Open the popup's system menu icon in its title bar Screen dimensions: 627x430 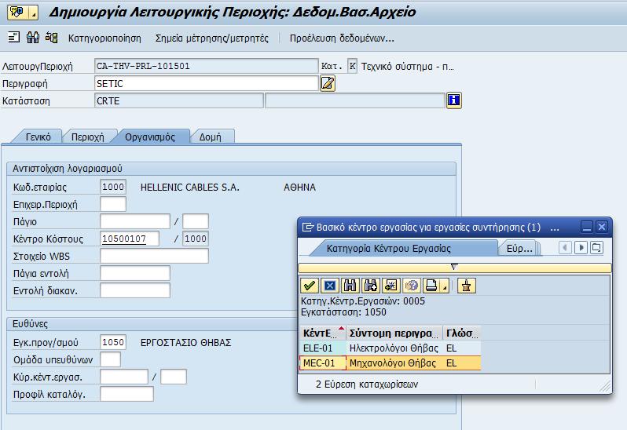(308, 228)
